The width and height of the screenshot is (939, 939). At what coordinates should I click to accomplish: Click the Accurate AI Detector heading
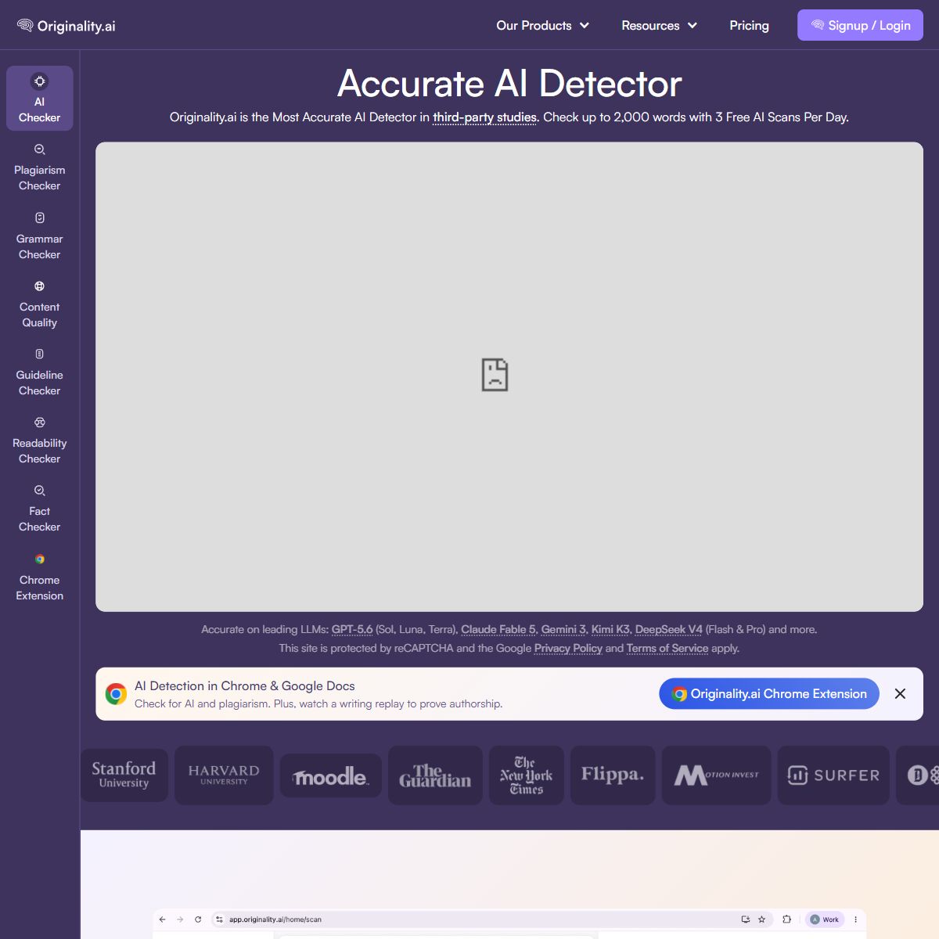click(x=509, y=84)
